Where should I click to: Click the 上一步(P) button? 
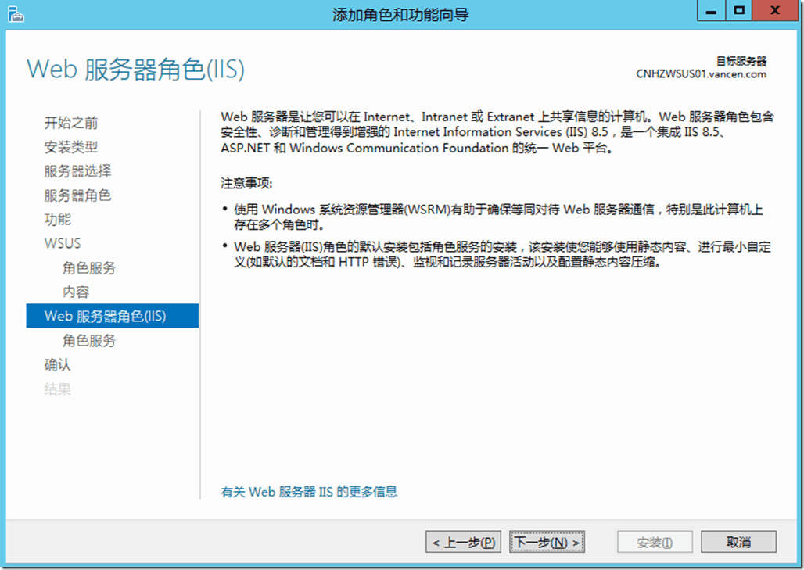point(462,541)
